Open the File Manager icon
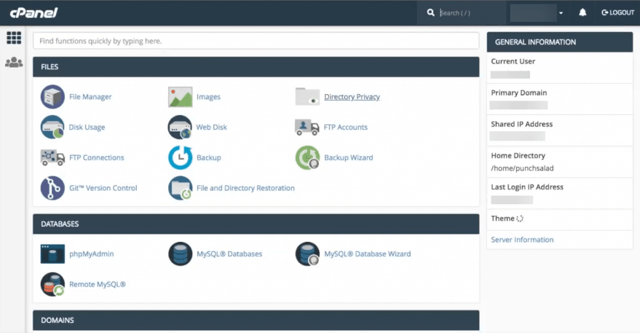The height and width of the screenshot is (333, 640). (x=52, y=97)
